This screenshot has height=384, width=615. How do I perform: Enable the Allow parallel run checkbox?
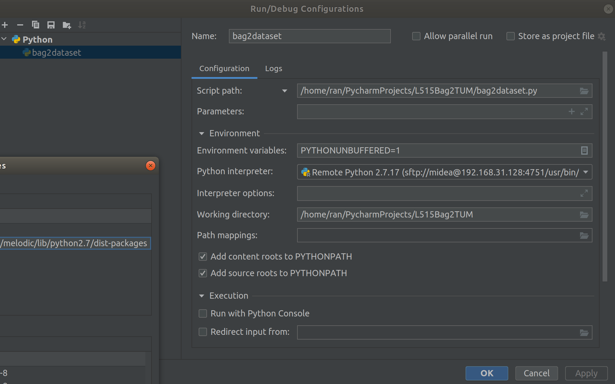416,36
